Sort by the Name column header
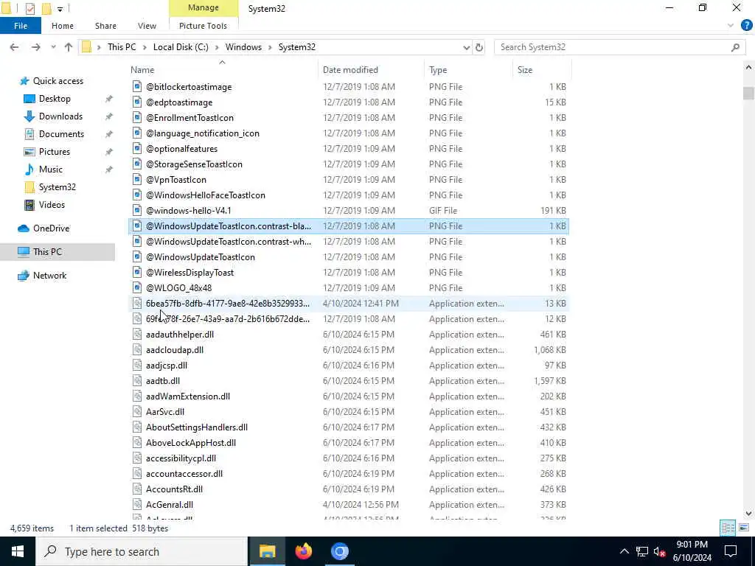This screenshot has height=566, width=755. (x=142, y=70)
